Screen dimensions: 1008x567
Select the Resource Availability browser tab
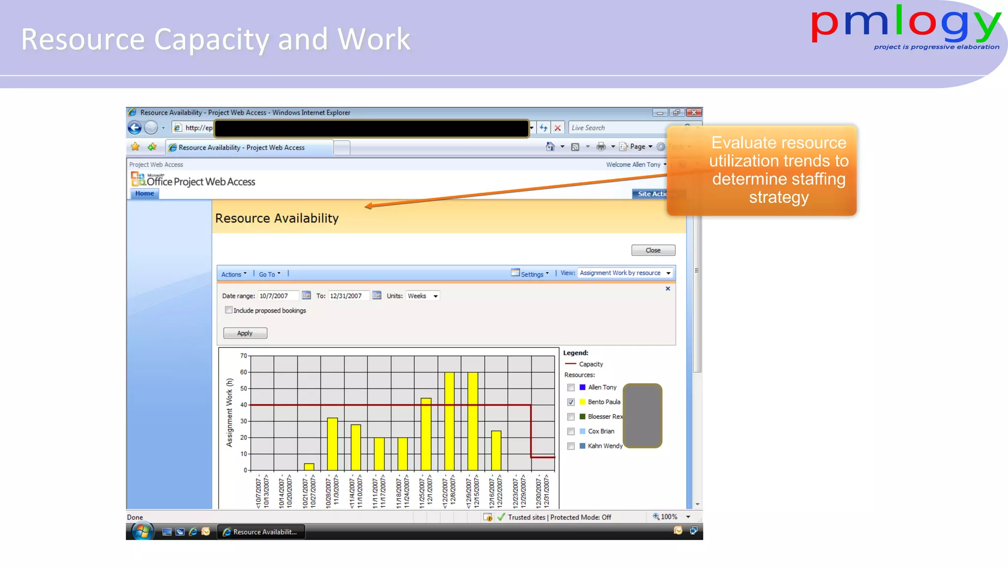pyautogui.click(x=250, y=147)
